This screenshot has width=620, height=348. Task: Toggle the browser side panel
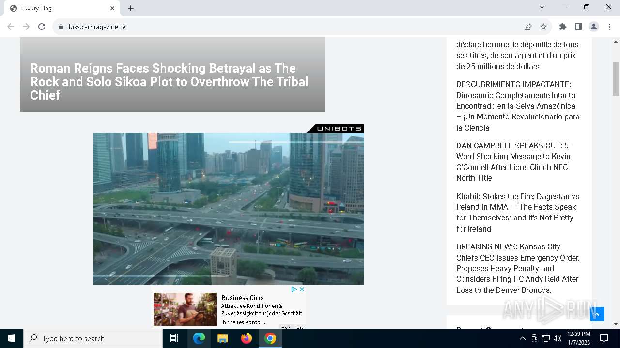[578, 27]
